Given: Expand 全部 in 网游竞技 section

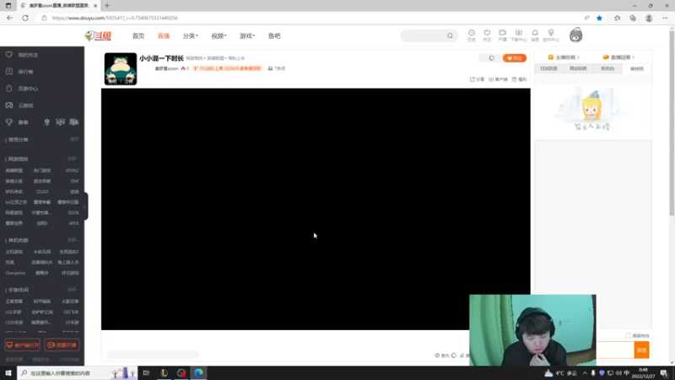Looking at the screenshot, I should (x=73, y=159).
